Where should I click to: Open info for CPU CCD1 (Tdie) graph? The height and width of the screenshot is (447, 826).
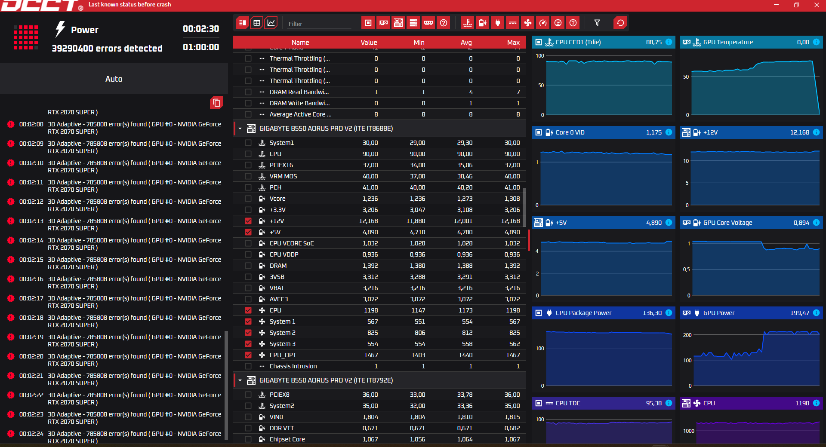[x=669, y=42]
